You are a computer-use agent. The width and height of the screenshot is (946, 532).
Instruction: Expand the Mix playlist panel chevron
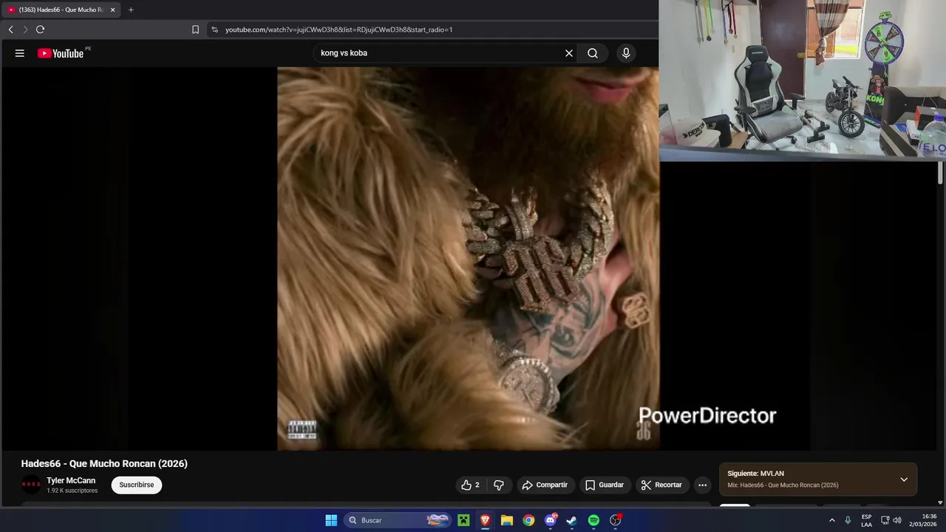point(904,480)
